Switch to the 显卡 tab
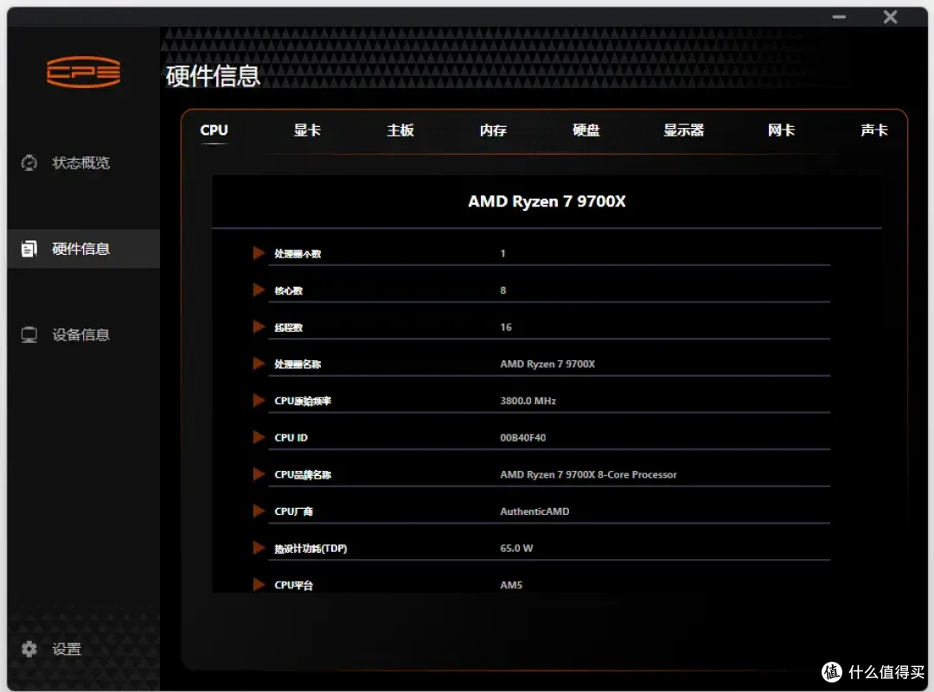934x692 pixels. 307,130
